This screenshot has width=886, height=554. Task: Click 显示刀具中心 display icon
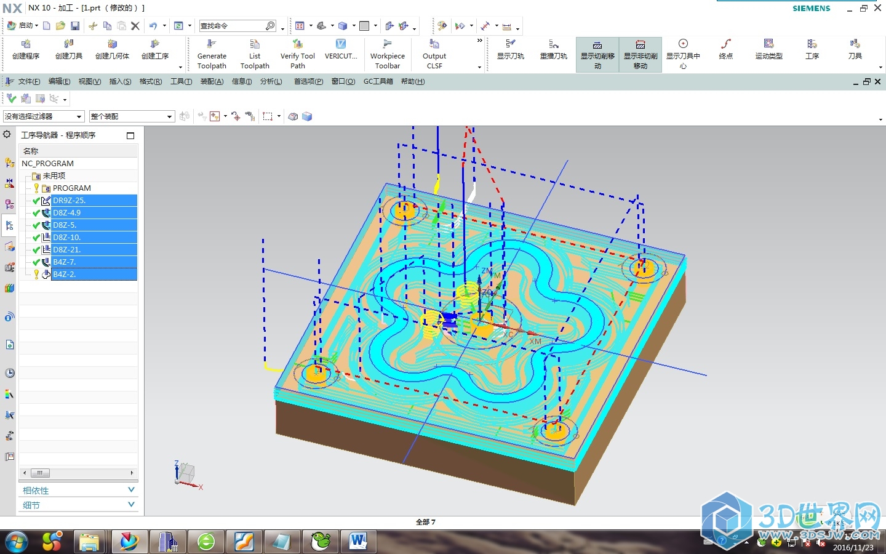pyautogui.click(x=683, y=44)
